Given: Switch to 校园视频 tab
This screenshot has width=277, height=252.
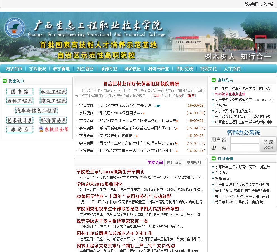Looking at the screenshot, I should pos(194,162).
